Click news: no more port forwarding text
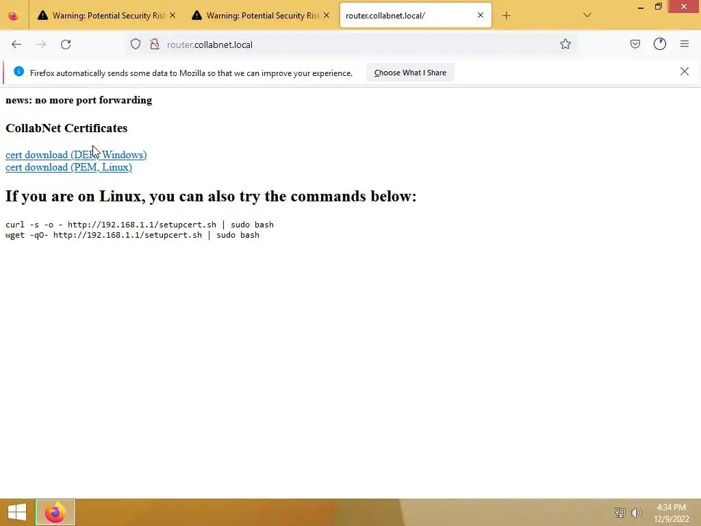Screen dimensions: 701x526 tap(79, 100)
